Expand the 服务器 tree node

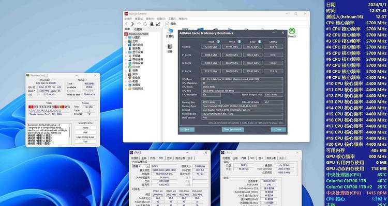126,48
